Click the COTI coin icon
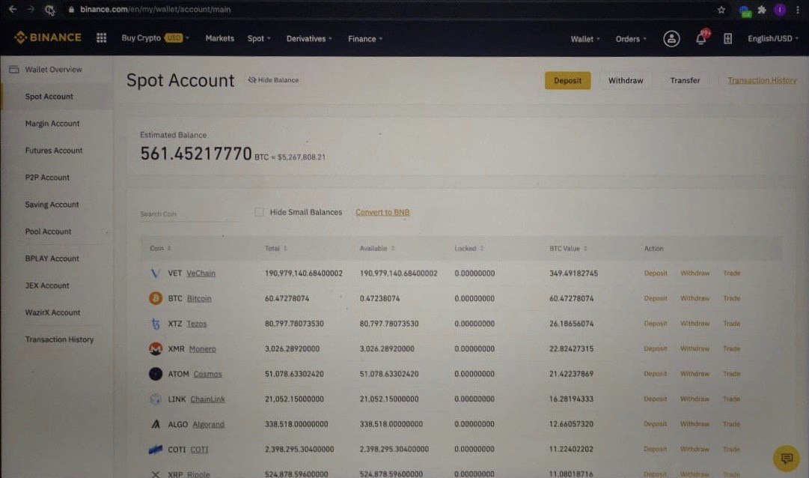 156,450
